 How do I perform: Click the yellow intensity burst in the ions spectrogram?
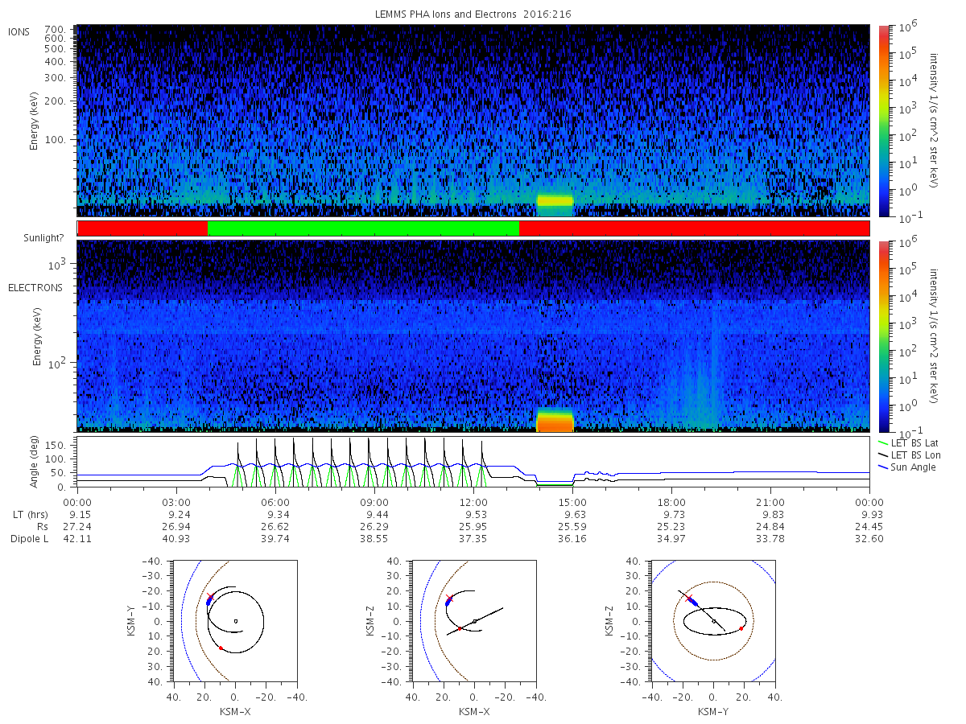pos(555,201)
